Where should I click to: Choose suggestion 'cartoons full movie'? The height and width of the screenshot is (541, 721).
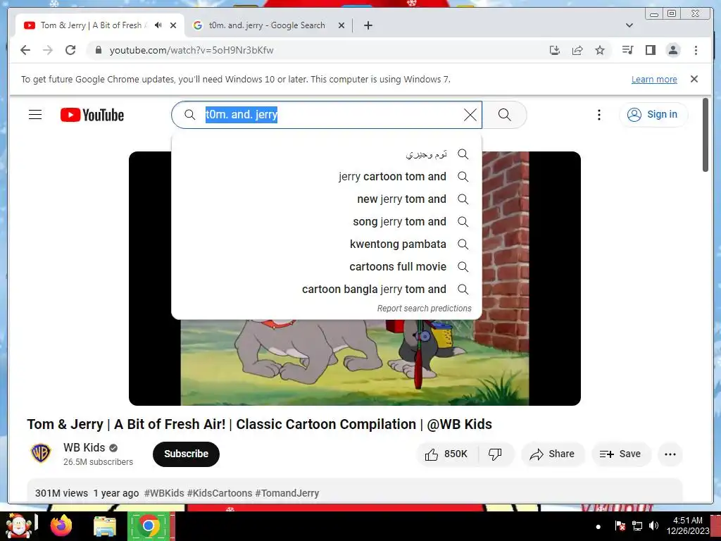pos(327,267)
